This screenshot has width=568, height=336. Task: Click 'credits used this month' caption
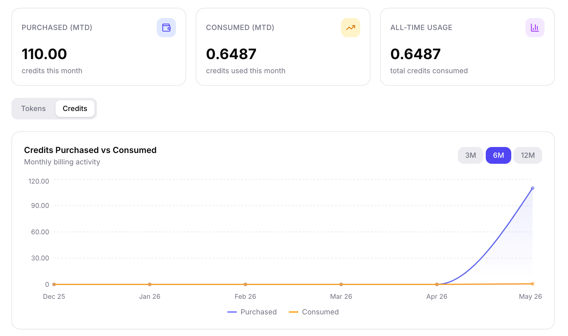click(246, 71)
